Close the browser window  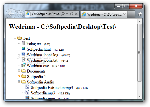tap(136, 6)
